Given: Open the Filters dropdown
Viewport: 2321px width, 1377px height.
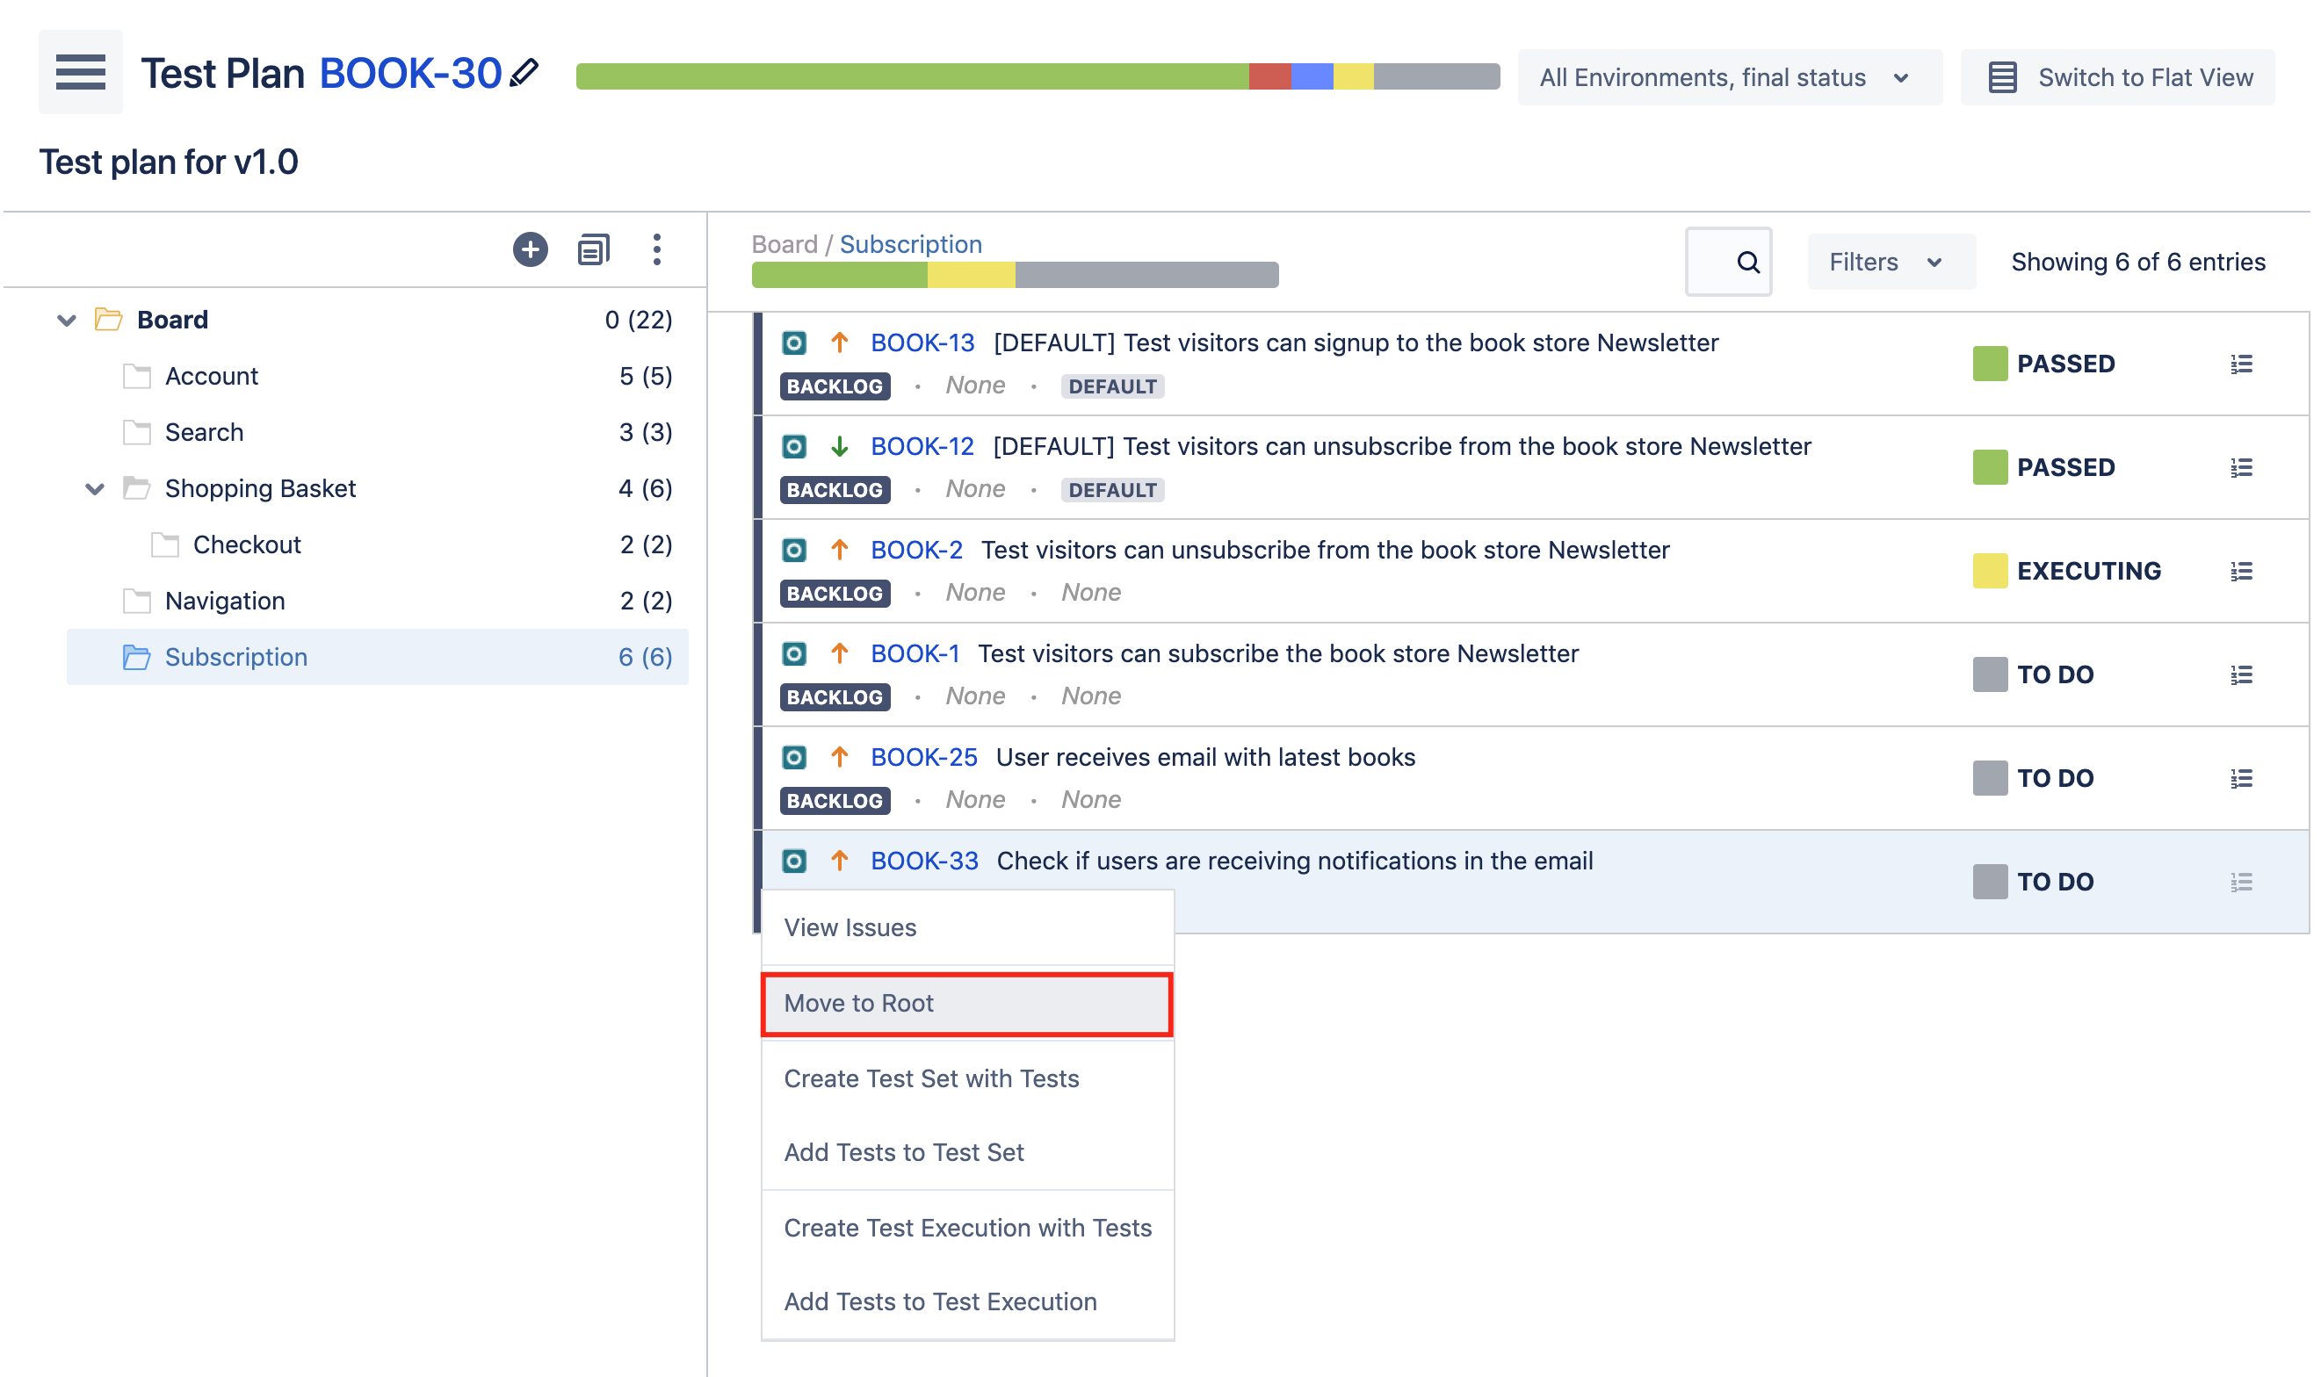Looking at the screenshot, I should [1891, 262].
